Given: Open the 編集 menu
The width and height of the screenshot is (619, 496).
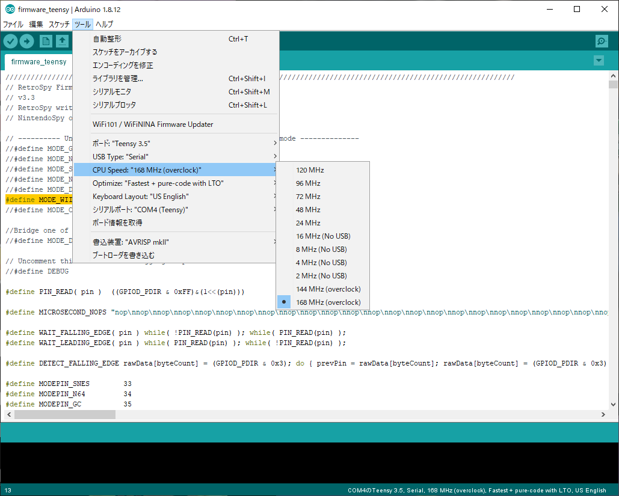Looking at the screenshot, I should (36, 25).
